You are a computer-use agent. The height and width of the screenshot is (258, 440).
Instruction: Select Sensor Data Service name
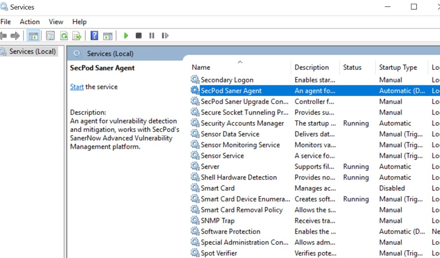pyautogui.click(x=230, y=134)
